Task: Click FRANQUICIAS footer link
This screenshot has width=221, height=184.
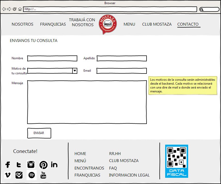Action: (x=87, y=175)
